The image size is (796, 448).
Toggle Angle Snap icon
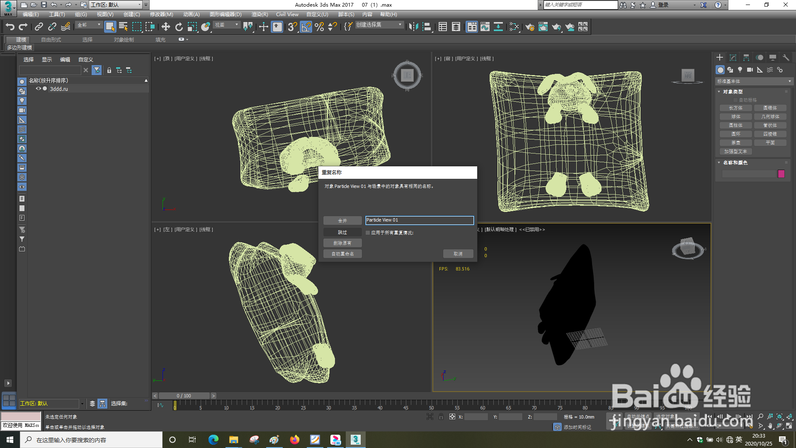tap(306, 27)
